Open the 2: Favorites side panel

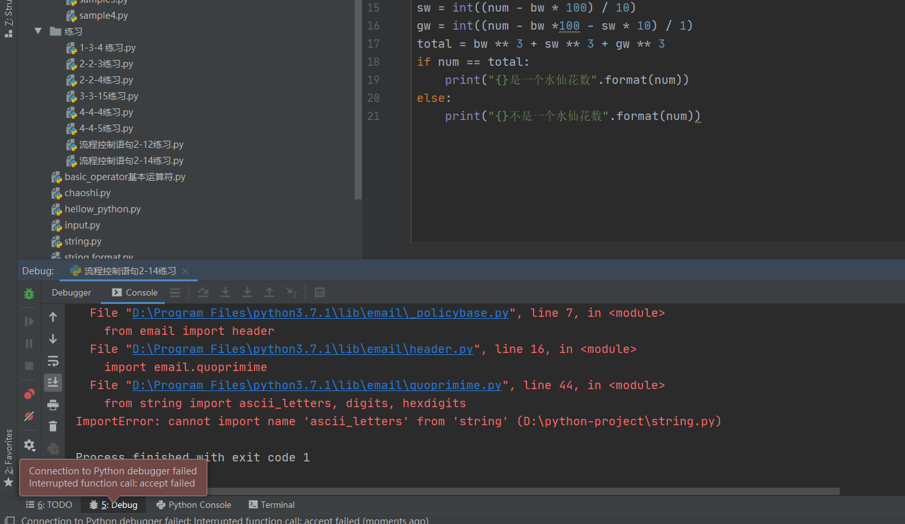(x=8, y=458)
